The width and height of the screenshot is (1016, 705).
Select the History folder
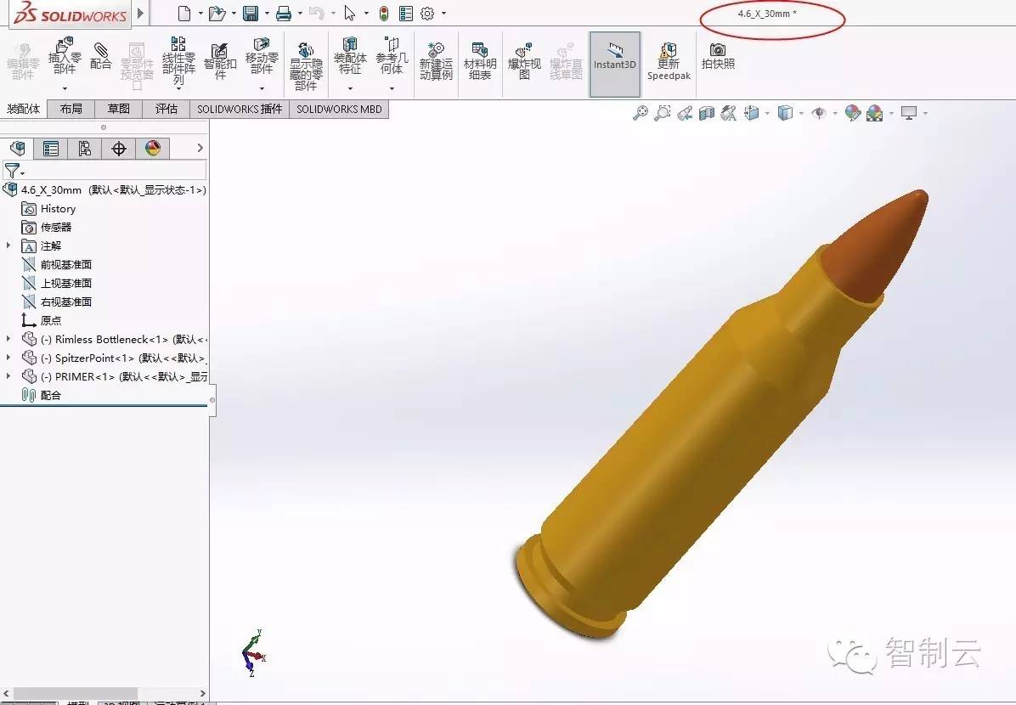point(48,209)
